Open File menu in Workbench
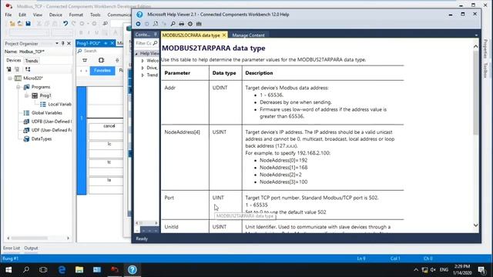 8,15
